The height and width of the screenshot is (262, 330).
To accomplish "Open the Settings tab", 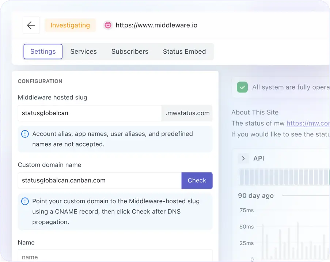I will 43,52.
